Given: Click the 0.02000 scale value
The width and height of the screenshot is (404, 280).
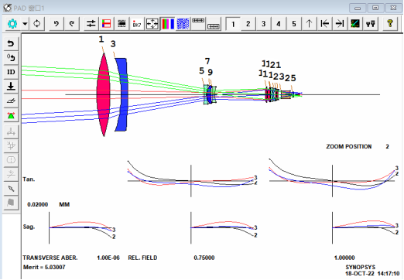Looking at the screenshot, I should 38,204.
